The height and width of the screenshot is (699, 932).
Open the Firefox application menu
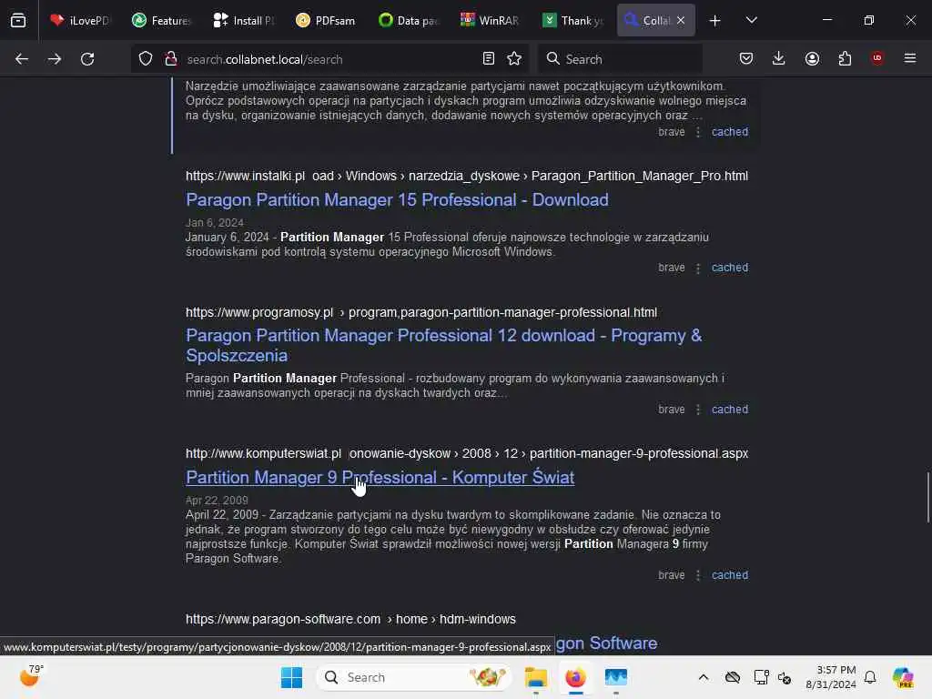click(910, 58)
